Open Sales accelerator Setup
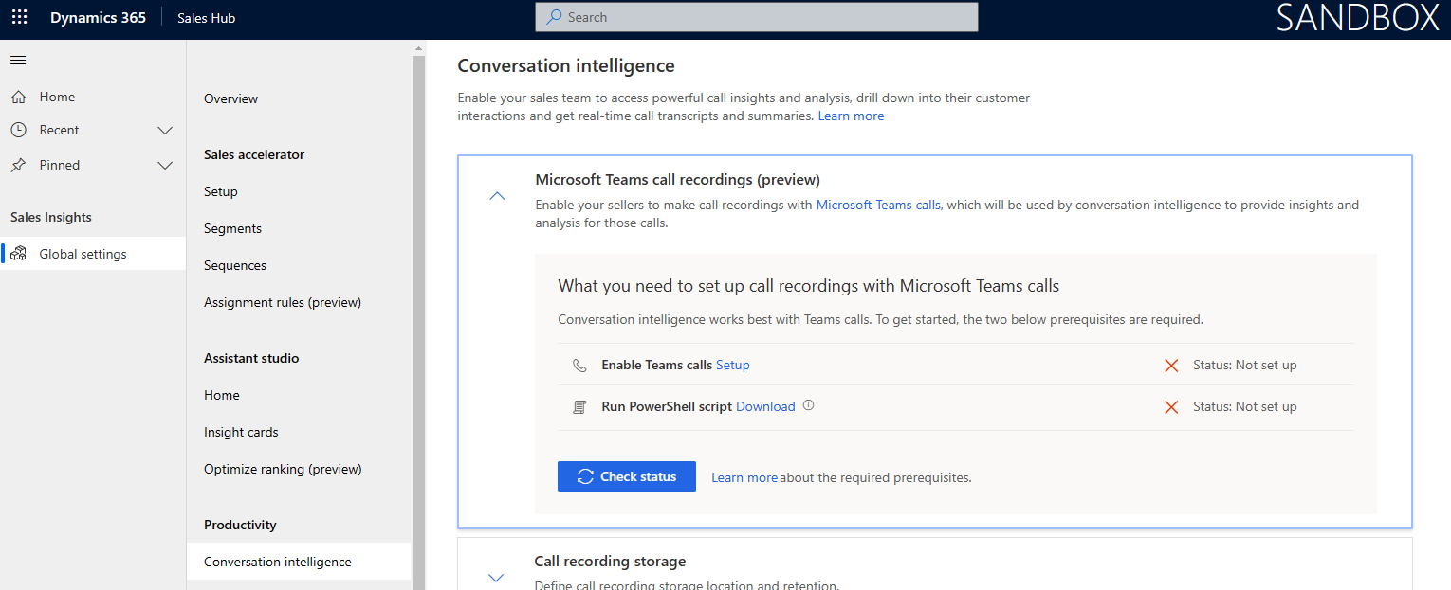Viewport: 1451px width, 590px height. click(x=221, y=191)
